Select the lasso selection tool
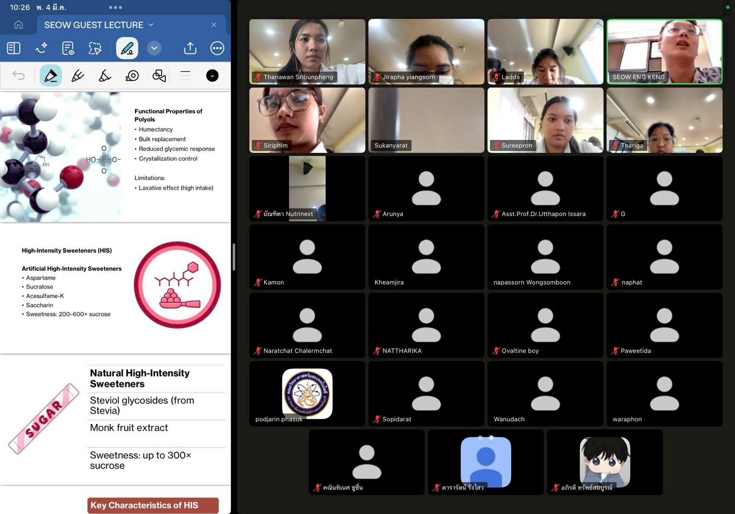735x514 pixels. click(x=95, y=48)
